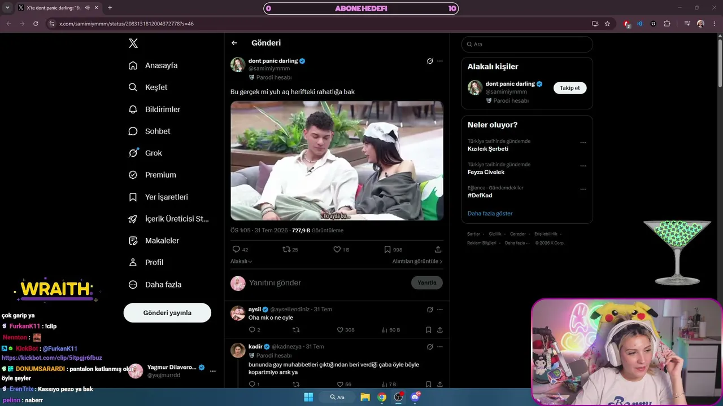This screenshot has height=406, width=723.
Task: Repost the main post (25)
Action: 290,249
